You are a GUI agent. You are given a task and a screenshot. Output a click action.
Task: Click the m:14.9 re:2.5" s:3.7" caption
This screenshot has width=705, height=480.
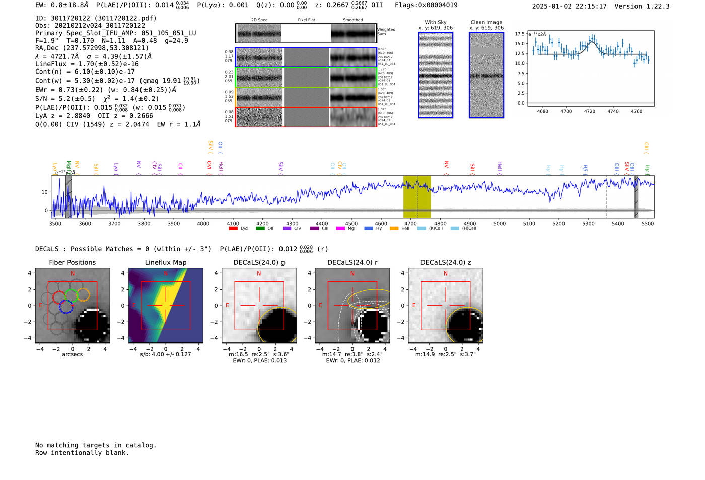(446, 354)
